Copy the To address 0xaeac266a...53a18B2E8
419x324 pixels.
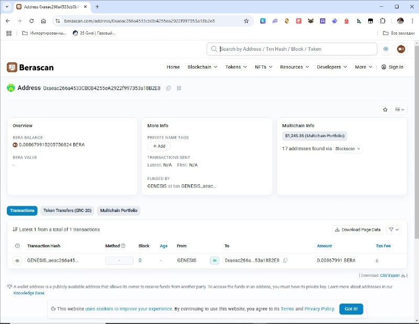click(x=285, y=260)
